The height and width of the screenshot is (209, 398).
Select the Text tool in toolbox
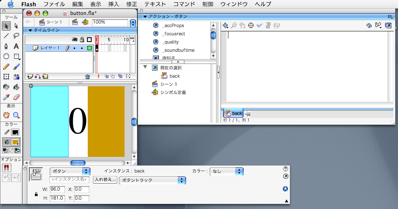click(16, 46)
